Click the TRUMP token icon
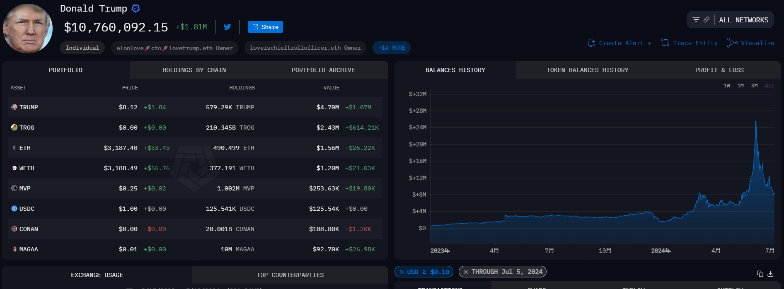Screen dimensions: 784x289 pos(14,107)
